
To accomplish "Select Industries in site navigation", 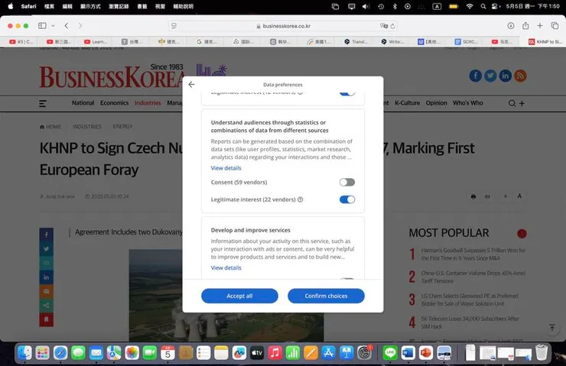I will point(148,102).
